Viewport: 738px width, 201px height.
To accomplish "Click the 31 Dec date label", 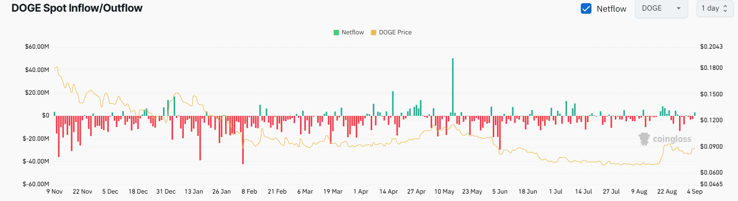I will pyautogui.click(x=166, y=191).
